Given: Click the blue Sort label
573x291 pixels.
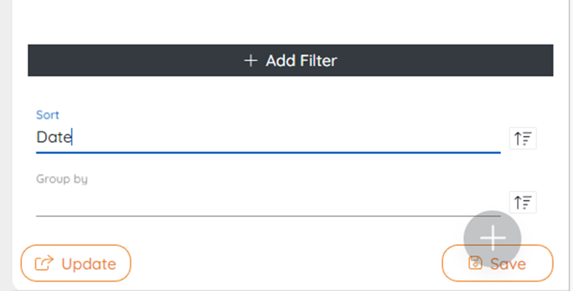Looking at the screenshot, I should (x=48, y=115).
